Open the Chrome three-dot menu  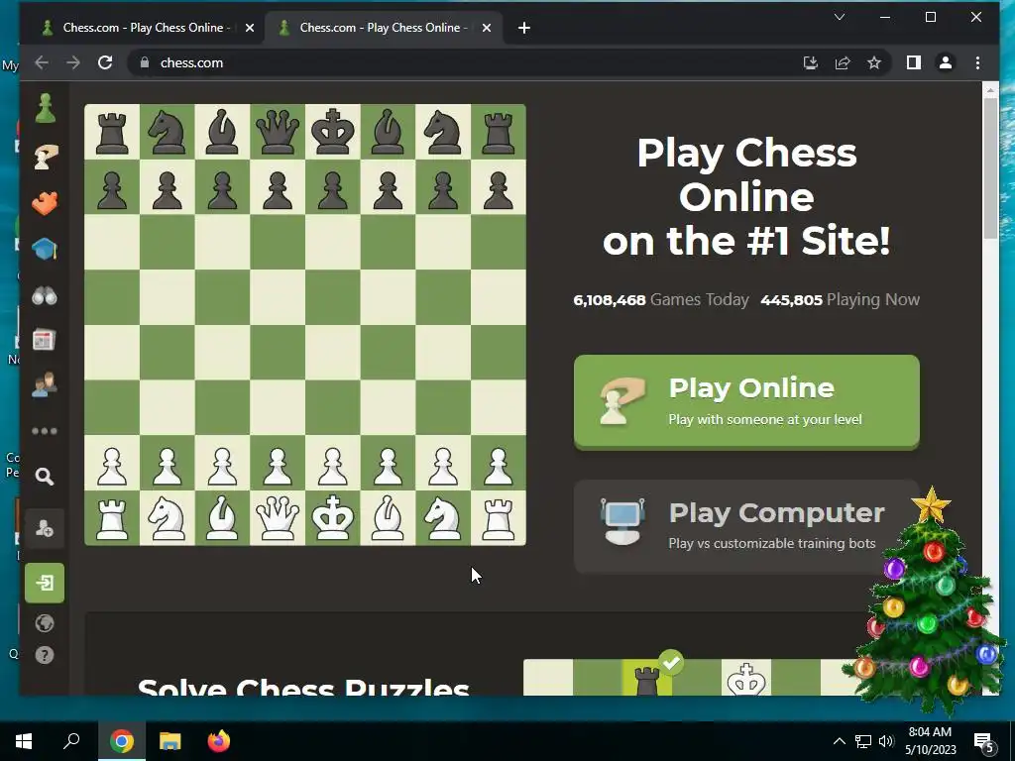point(977,62)
